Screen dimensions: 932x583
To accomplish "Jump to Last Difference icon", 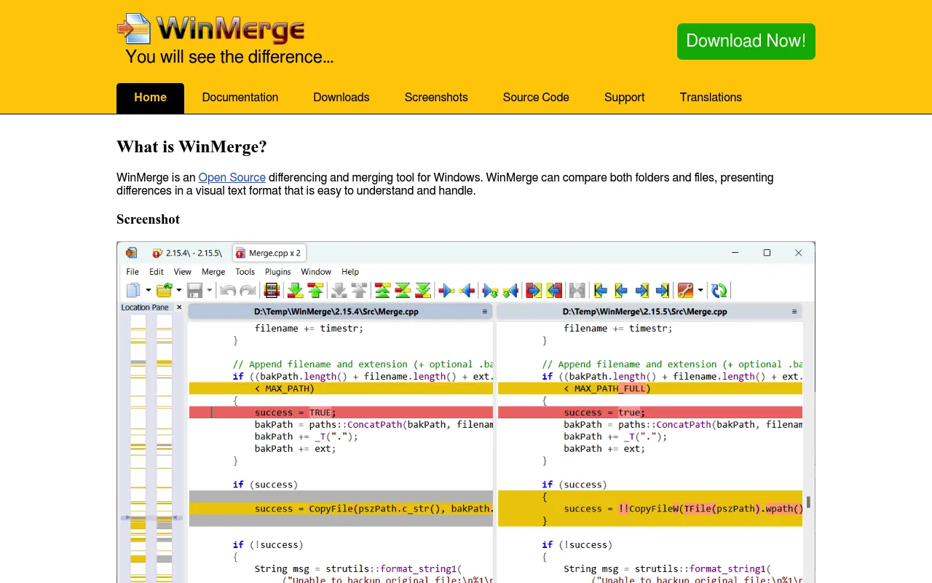I will click(x=423, y=290).
